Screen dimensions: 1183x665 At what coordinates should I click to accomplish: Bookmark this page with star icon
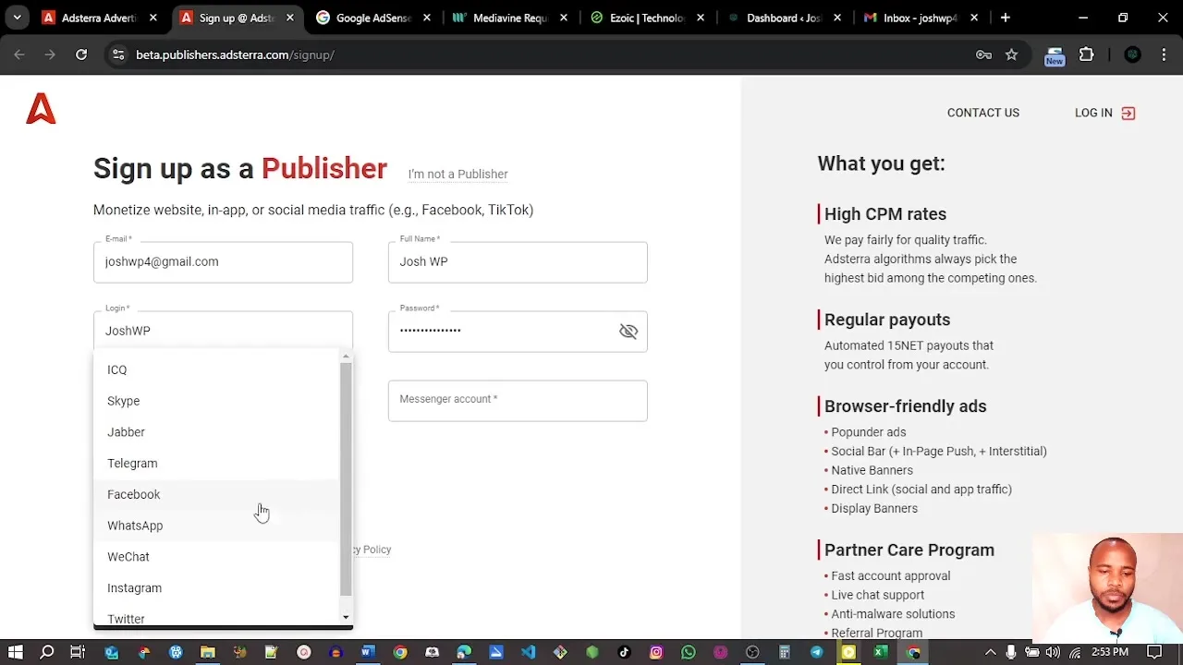click(1011, 54)
